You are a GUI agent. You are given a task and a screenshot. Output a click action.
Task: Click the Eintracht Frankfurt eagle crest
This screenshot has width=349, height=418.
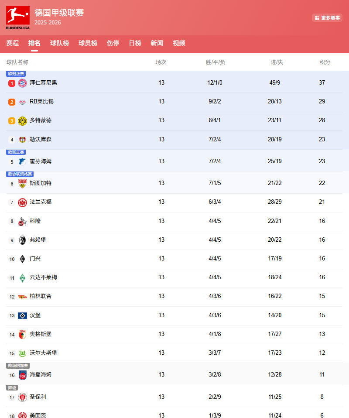point(22,202)
